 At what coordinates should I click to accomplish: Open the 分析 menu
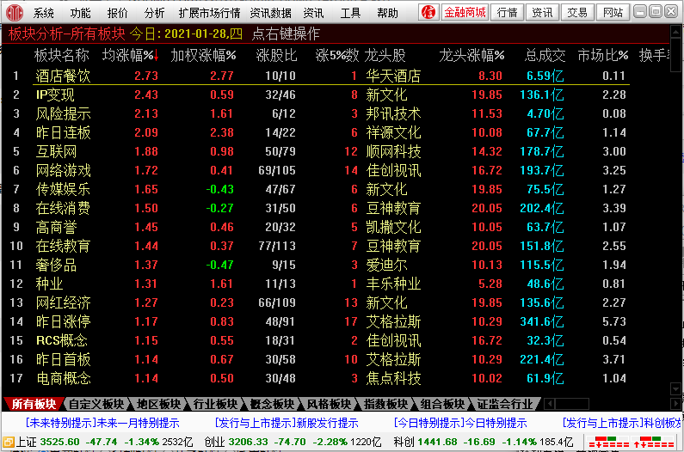[x=154, y=13]
